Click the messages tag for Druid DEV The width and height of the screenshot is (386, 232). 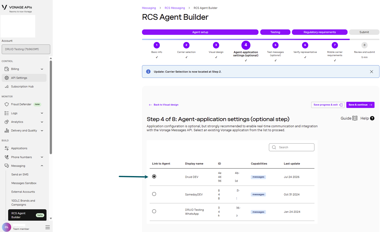(258, 177)
